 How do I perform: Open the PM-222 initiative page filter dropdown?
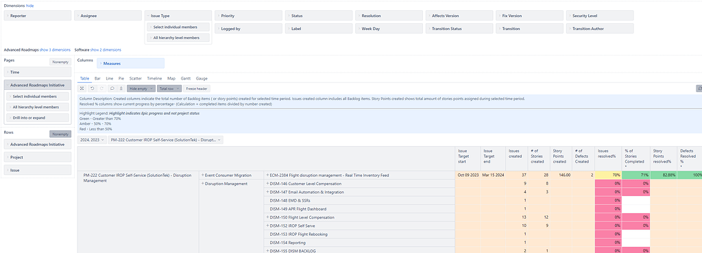[x=166, y=140]
